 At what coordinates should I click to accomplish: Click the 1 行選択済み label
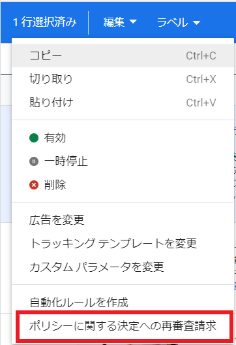pyautogui.click(x=45, y=22)
